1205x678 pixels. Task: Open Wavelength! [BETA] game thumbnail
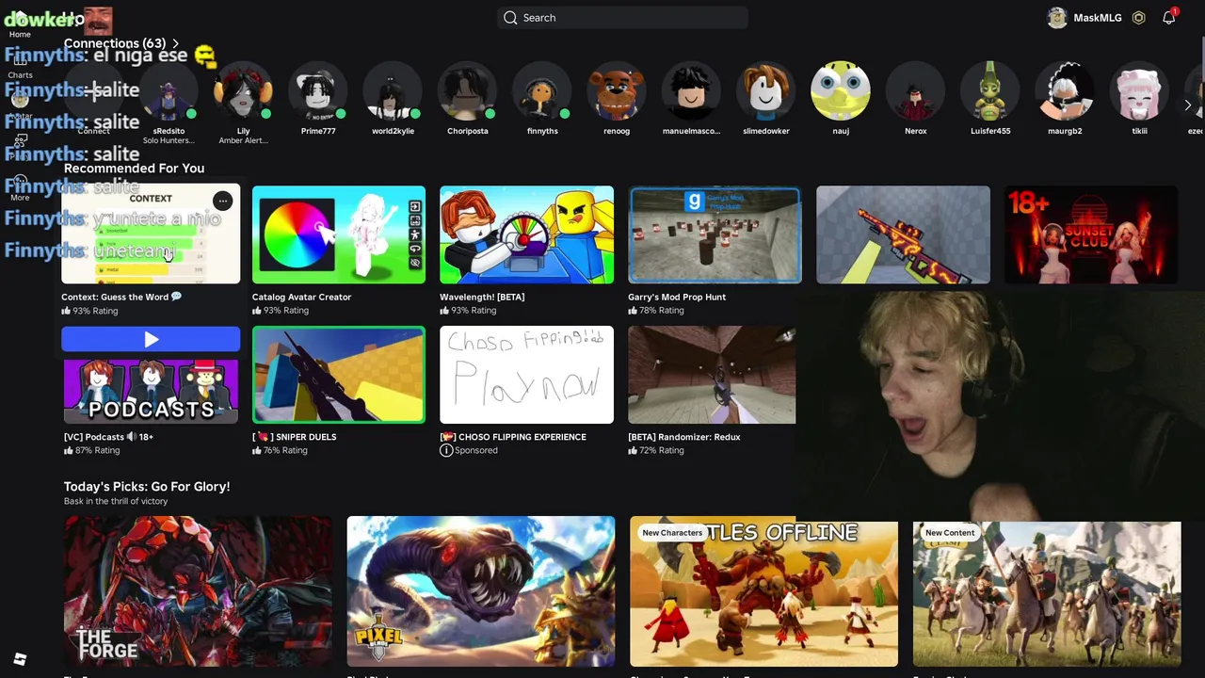(x=526, y=234)
